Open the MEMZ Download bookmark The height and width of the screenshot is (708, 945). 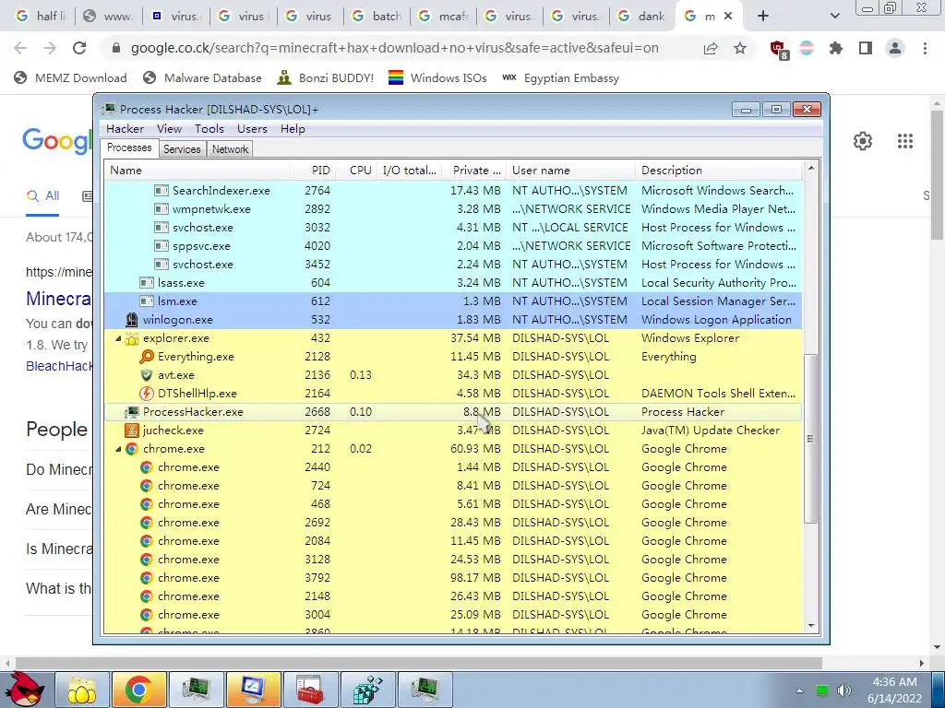point(70,78)
